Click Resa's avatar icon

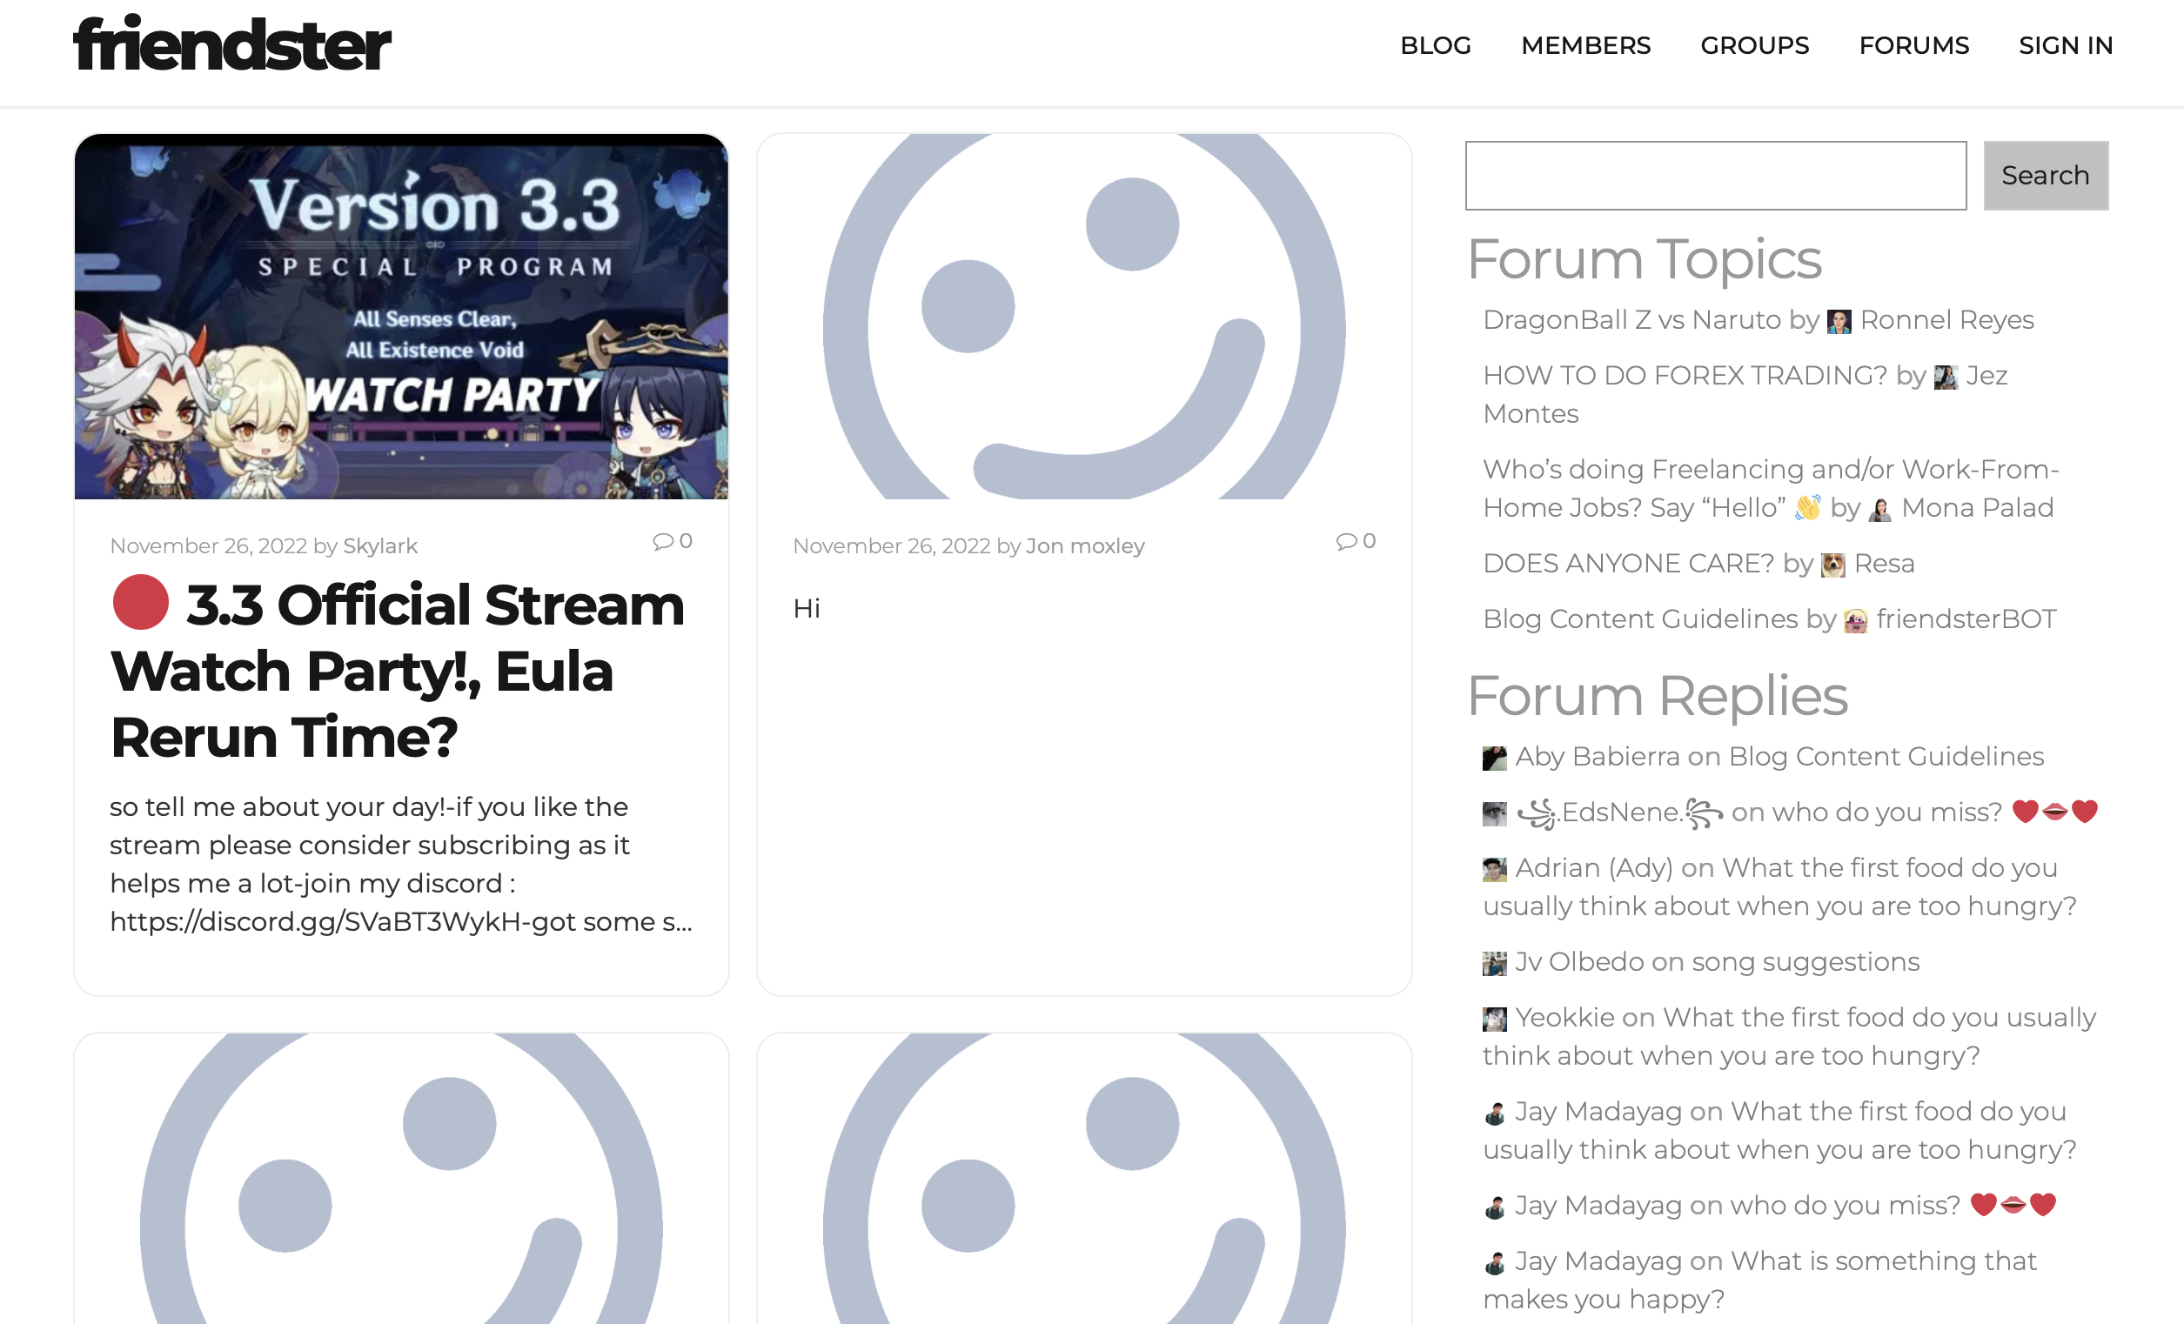1833,565
